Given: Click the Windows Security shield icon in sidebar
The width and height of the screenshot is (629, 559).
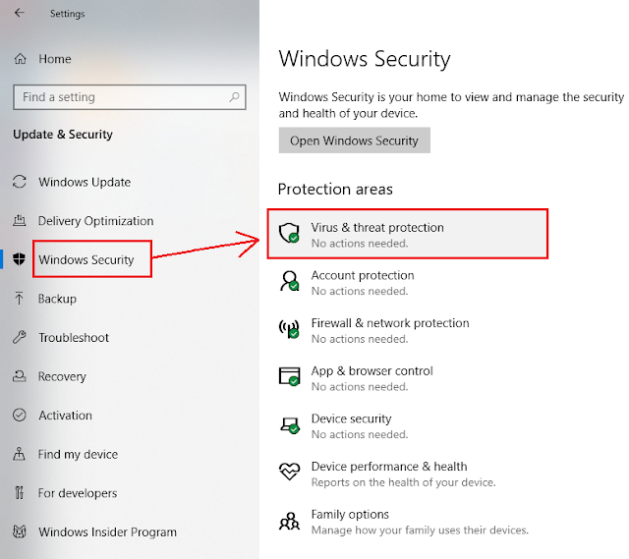Looking at the screenshot, I should (19, 259).
